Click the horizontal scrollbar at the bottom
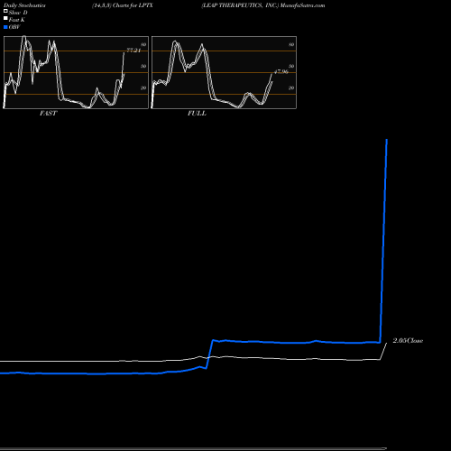The width and height of the screenshot is (451, 451). tap(193, 448)
